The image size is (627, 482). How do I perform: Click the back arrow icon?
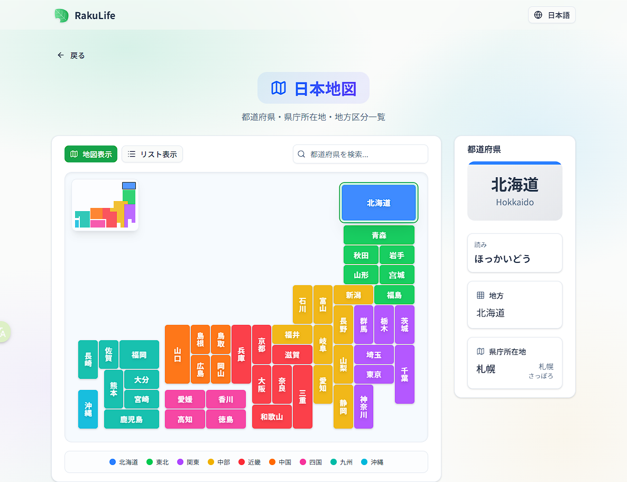(61, 55)
